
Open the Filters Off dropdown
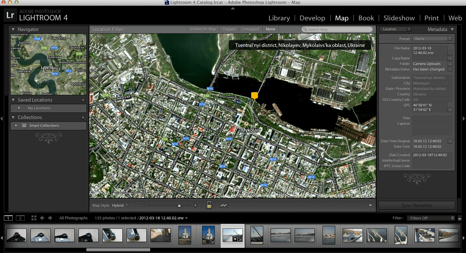(431, 218)
